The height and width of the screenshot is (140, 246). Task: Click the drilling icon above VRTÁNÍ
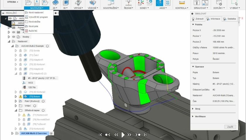tap(78, 3)
